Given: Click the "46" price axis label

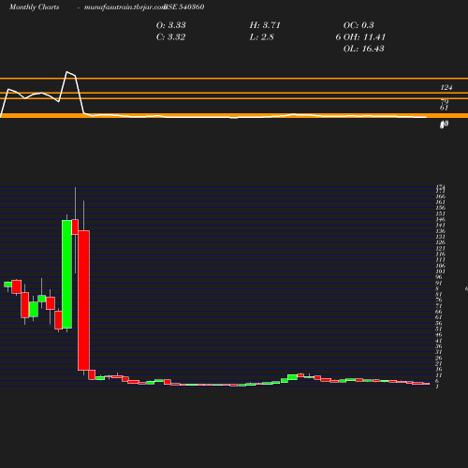Looking at the screenshot, I should [439, 335].
